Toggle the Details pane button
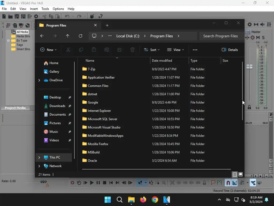 [230, 50]
